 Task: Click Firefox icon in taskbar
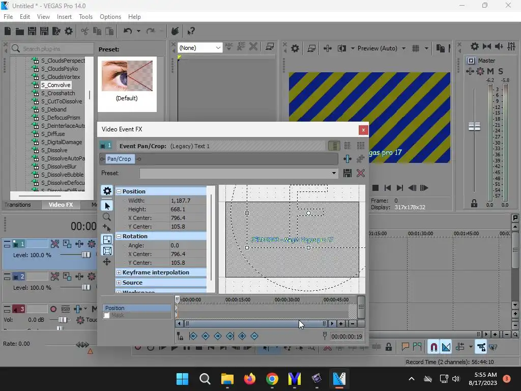point(250,379)
